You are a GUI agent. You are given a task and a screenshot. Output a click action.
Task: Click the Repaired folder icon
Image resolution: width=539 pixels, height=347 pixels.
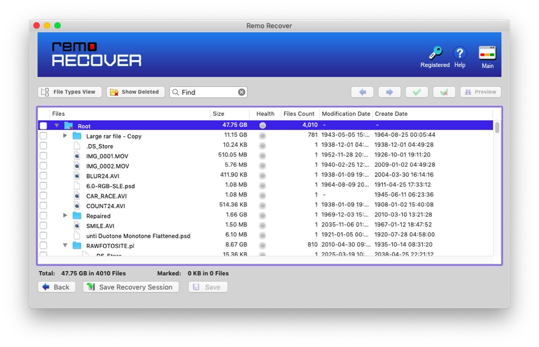coord(77,215)
